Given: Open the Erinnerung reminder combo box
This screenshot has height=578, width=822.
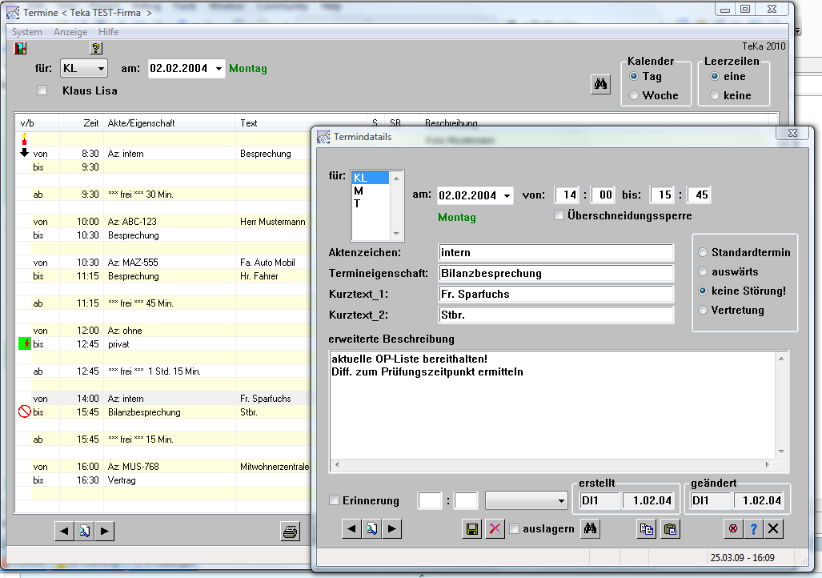Looking at the screenshot, I should [560, 501].
